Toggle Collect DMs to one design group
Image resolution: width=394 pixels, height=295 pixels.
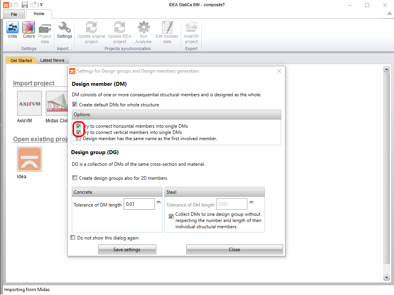tap(171, 216)
